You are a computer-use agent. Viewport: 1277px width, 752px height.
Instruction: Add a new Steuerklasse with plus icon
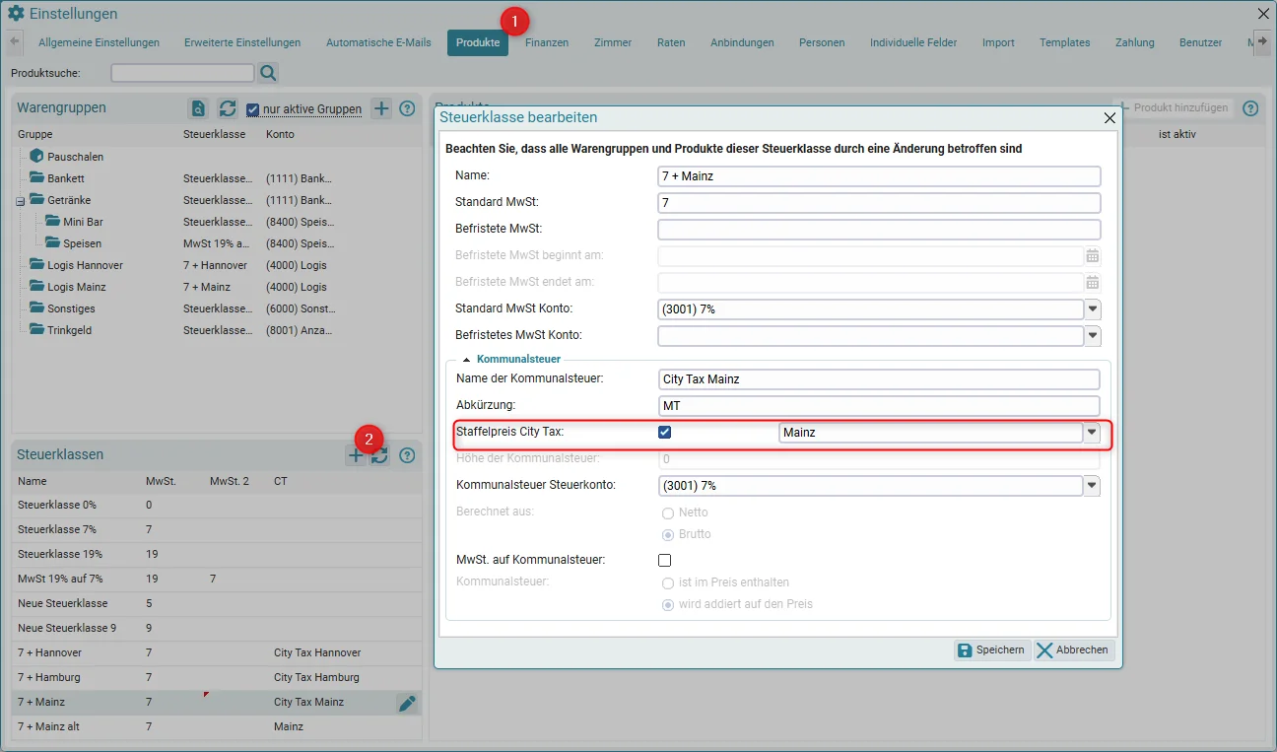point(356,455)
